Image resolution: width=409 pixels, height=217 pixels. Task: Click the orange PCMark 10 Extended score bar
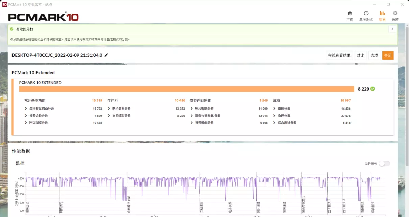pos(186,89)
